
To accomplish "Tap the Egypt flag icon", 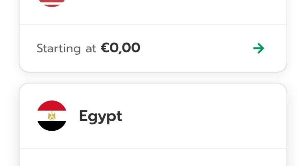I will (x=52, y=116).
